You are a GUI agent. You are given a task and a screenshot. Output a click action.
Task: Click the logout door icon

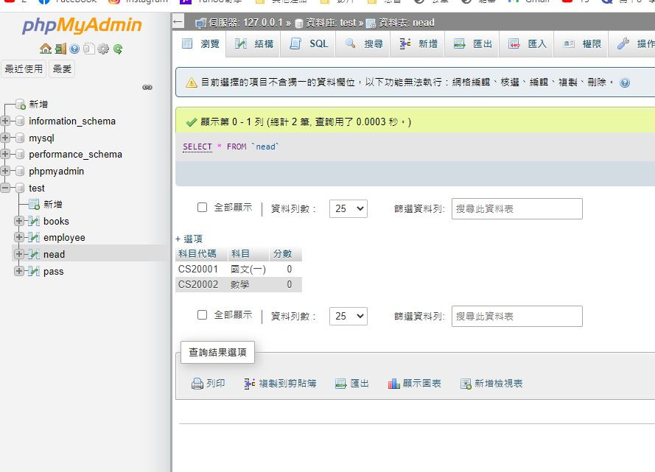point(60,49)
